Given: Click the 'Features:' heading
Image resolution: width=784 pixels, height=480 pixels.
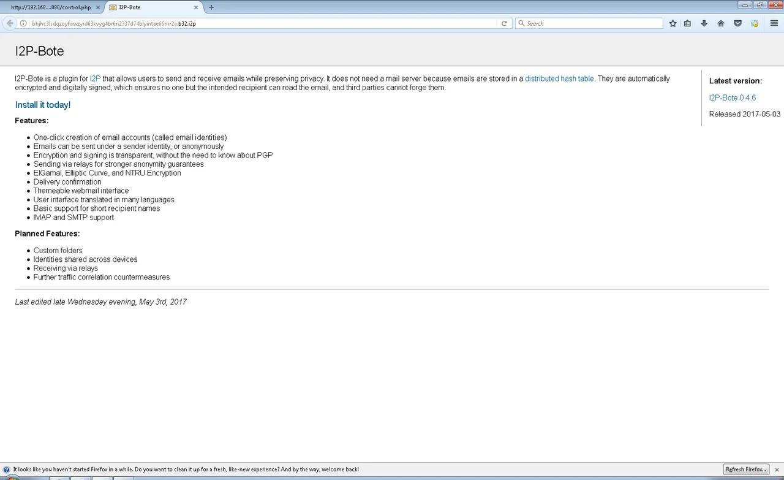Looking at the screenshot, I should click(x=32, y=121).
